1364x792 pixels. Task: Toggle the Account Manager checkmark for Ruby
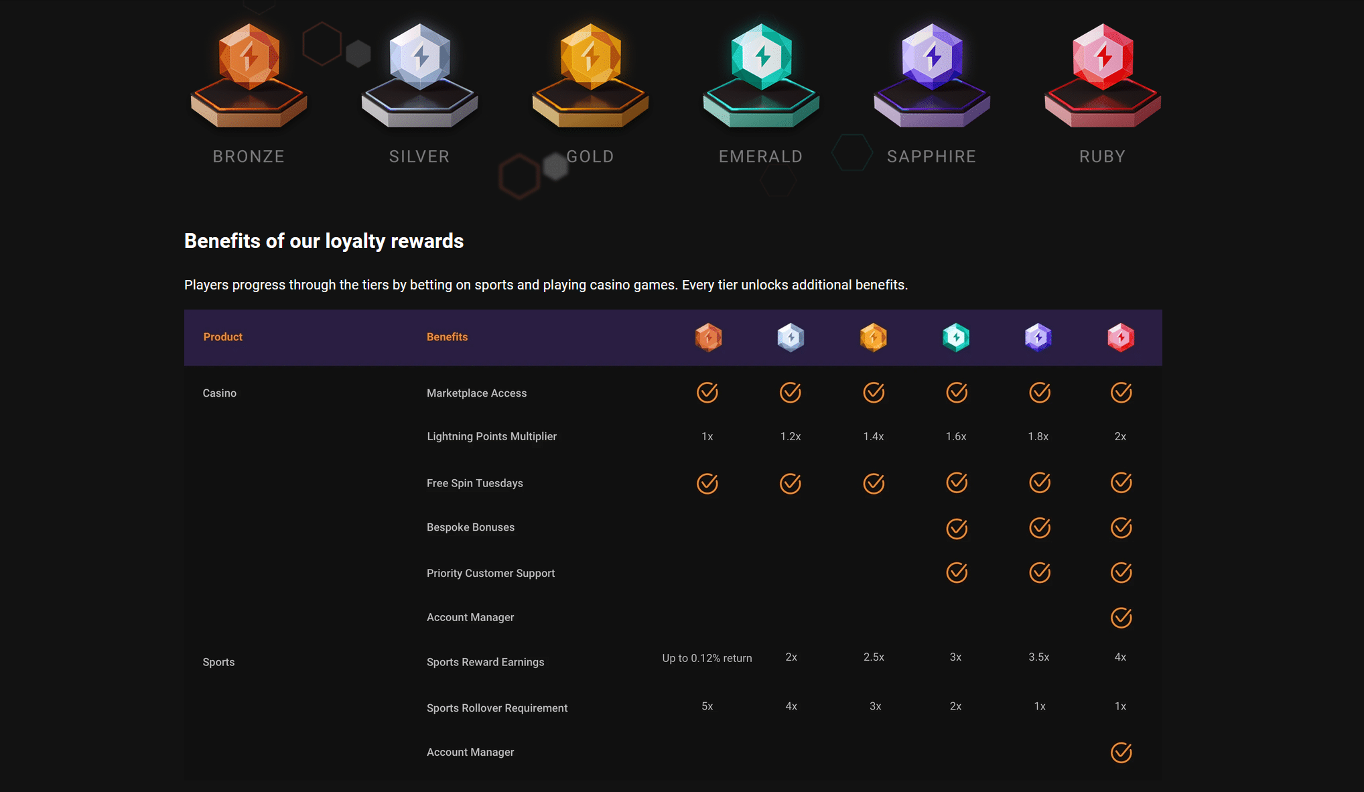(x=1121, y=617)
